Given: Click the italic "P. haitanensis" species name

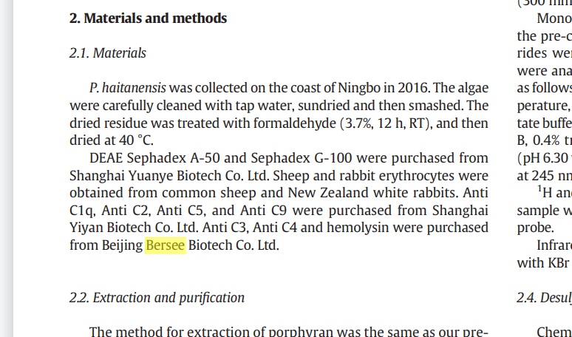Looking at the screenshot, I should 127,88.
